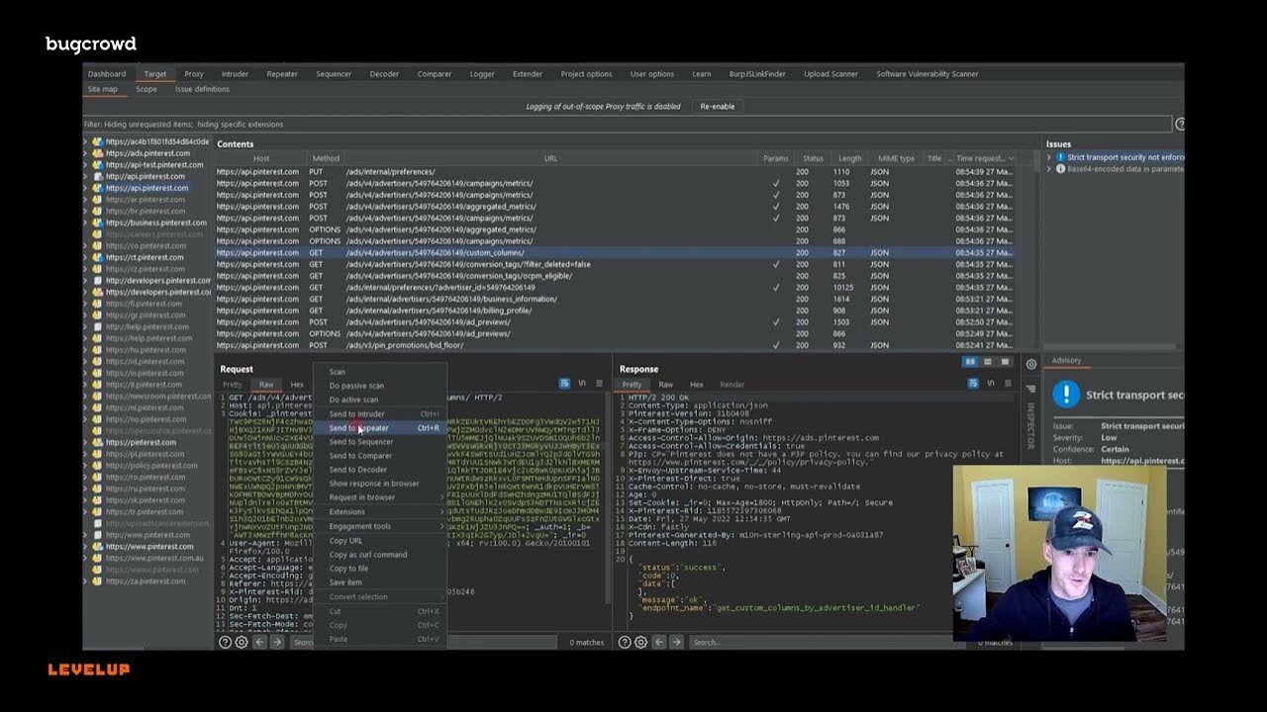
Task: Sort contents by Method column header
Action: [326, 158]
